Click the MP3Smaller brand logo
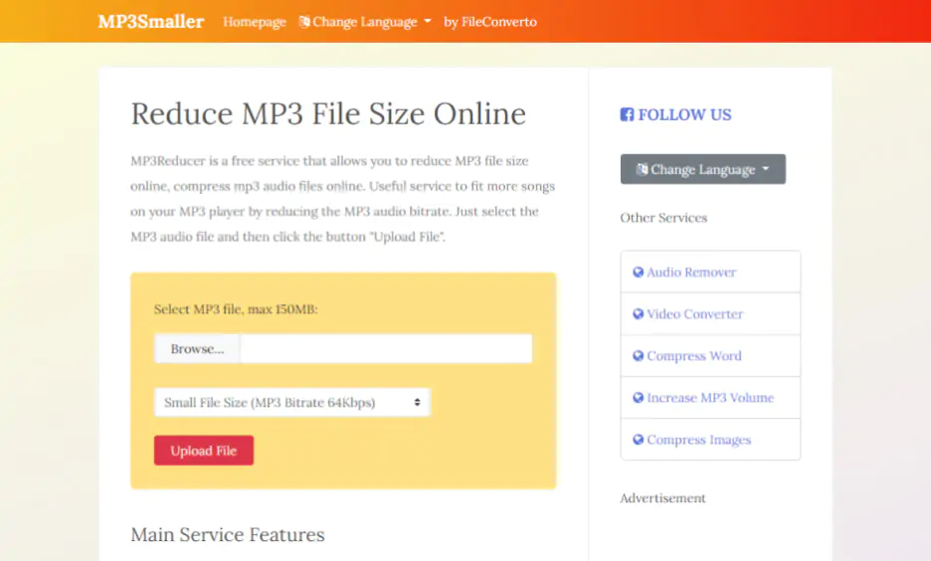This screenshot has height=561, width=931. (151, 21)
